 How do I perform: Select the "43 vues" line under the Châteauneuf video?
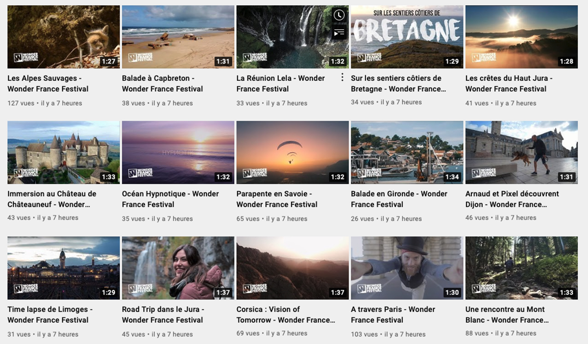(43, 218)
